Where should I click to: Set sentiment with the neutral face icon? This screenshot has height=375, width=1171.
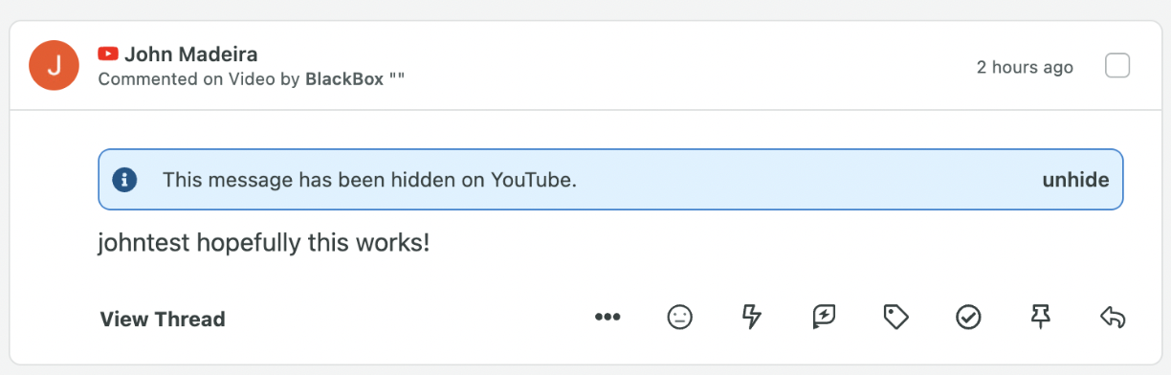click(x=680, y=318)
